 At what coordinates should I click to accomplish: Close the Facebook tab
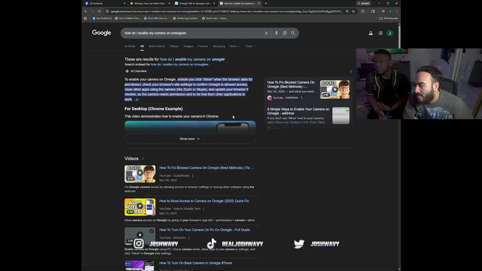(x=124, y=3)
